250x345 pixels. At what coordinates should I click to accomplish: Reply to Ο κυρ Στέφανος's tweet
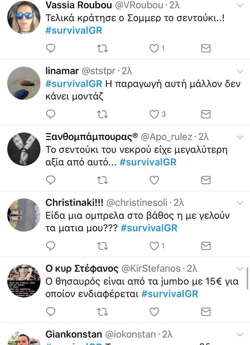tap(51, 312)
